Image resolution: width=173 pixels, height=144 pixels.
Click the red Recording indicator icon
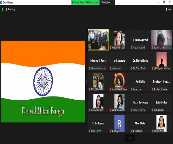(x=7, y=10)
